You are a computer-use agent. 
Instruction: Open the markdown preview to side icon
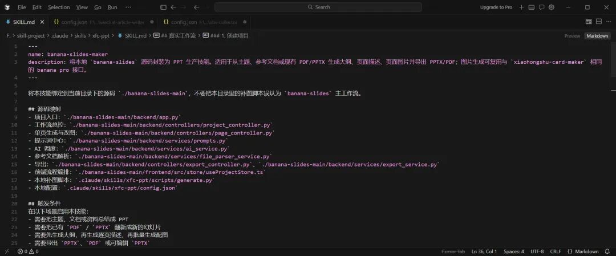click(589, 22)
